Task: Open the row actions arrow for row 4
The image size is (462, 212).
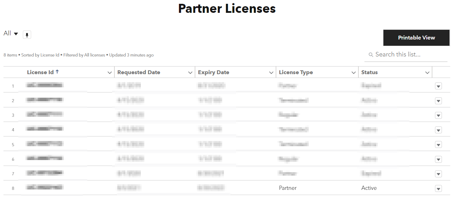Action: (438, 130)
